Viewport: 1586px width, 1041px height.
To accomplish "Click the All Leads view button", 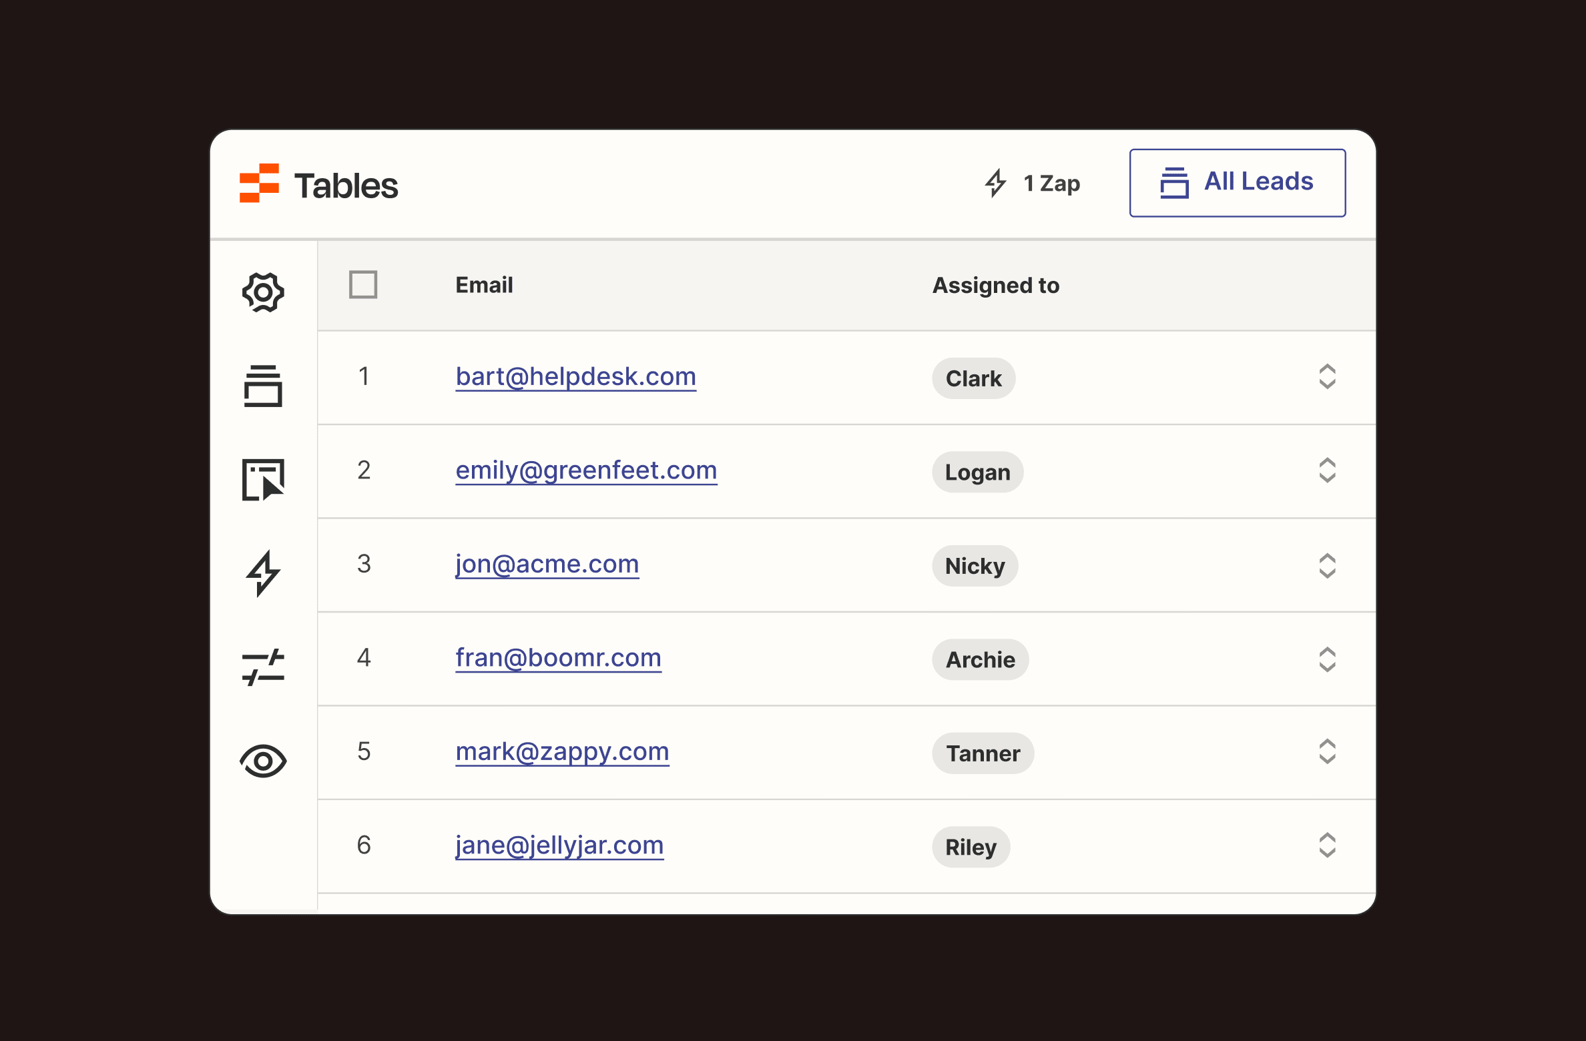I will point(1237,183).
